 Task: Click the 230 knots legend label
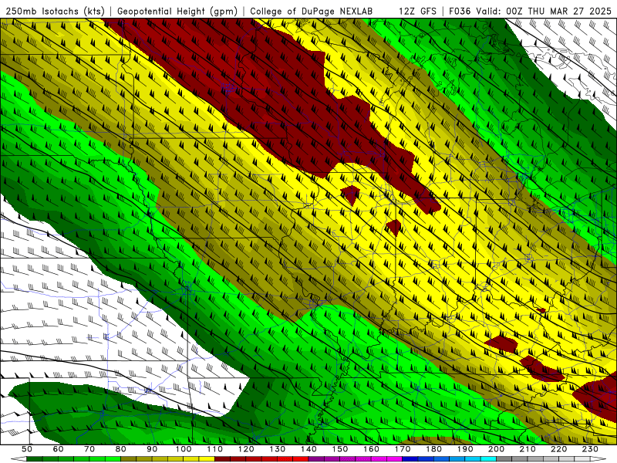(x=590, y=449)
